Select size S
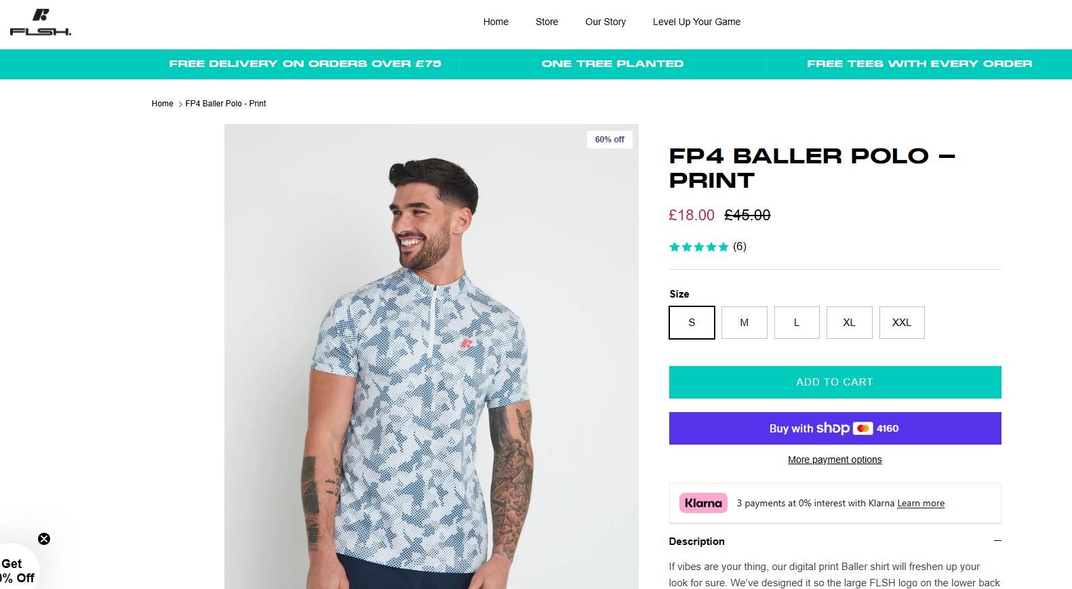The width and height of the screenshot is (1072, 589). [692, 323]
